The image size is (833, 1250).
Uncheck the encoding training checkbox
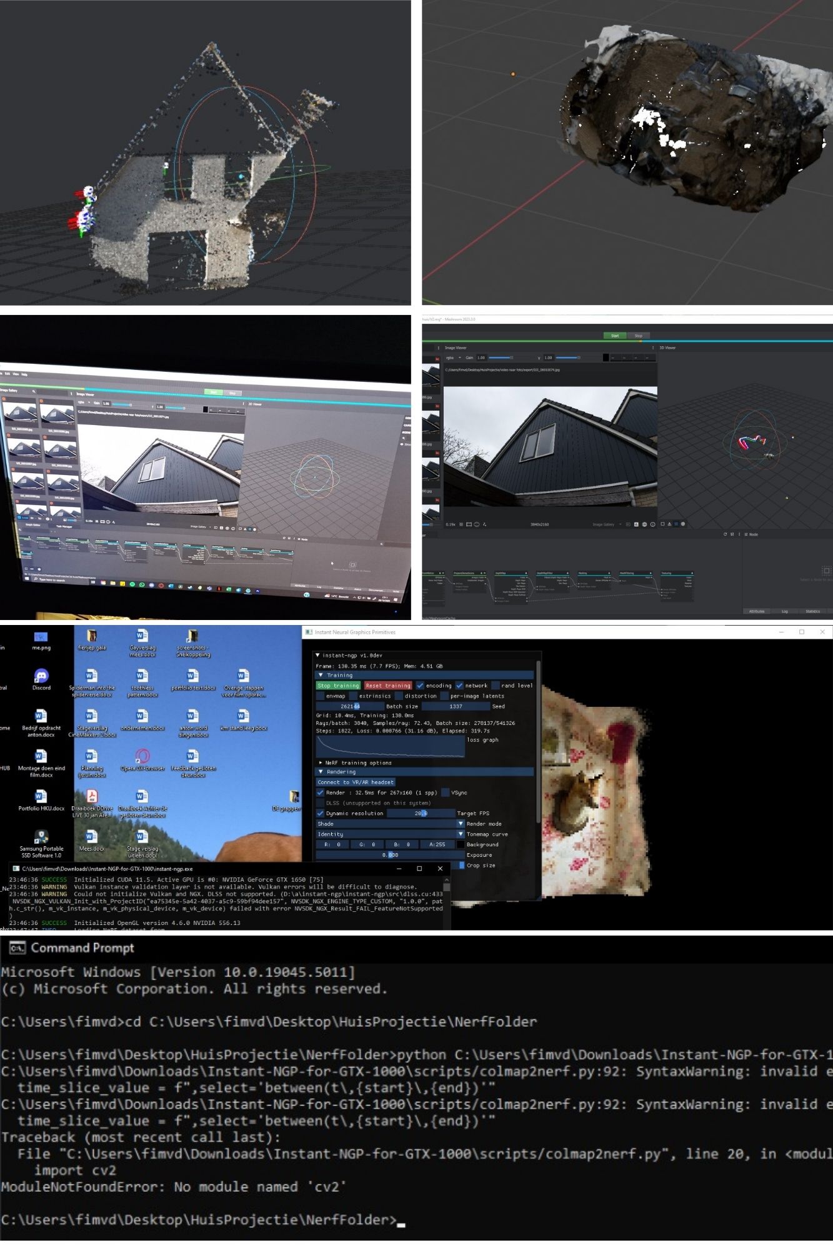coord(420,686)
